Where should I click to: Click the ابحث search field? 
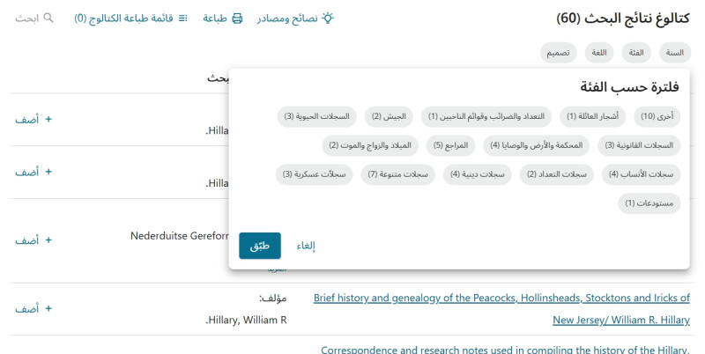click(34, 18)
